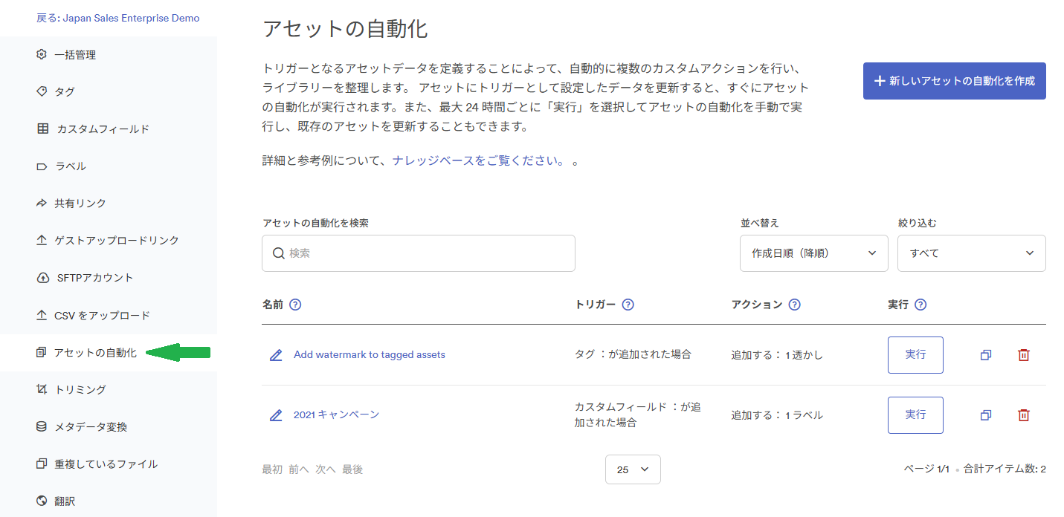Open the 2021 キャンペーン automation link
This screenshot has width=1064, height=517.
click(336, 414)
